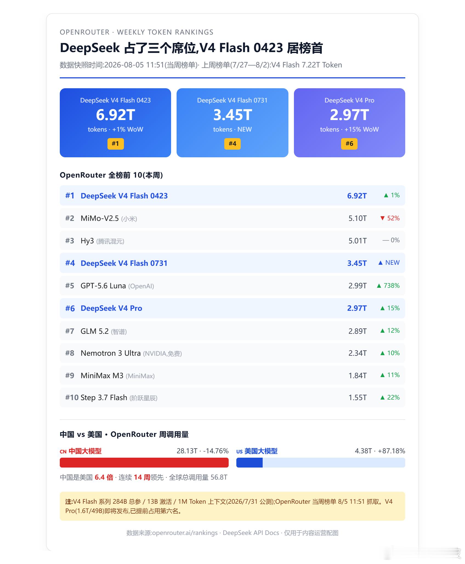This screenshot has width=465, height=564.
Task: Click the blue up arrow beside NEW
Action: coord(380,263)
